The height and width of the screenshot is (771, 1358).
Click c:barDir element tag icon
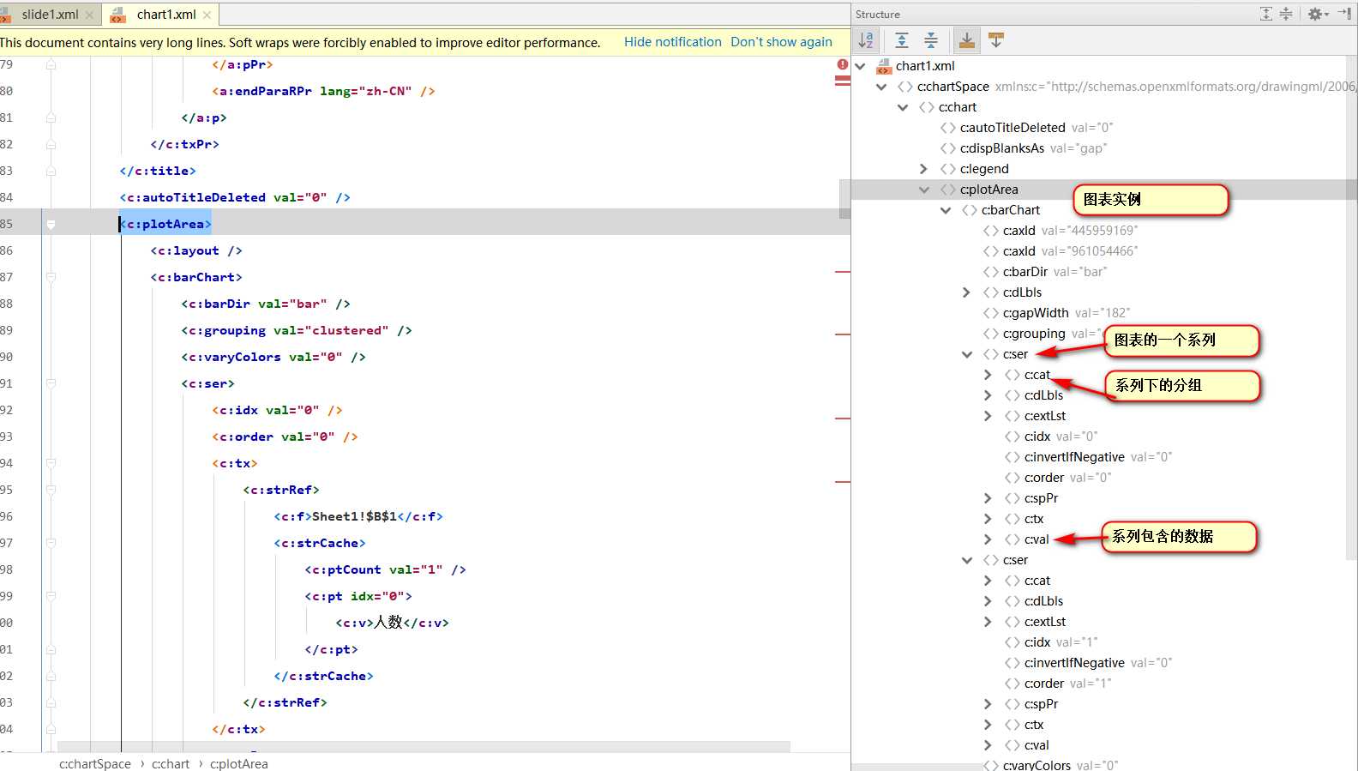990,272
